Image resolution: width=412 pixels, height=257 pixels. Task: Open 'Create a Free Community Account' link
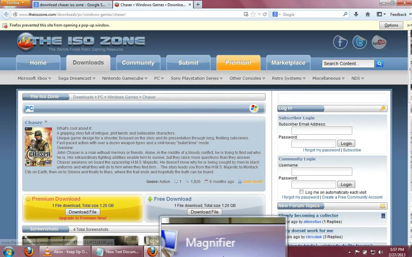pyautogui.click(x=352, y=197)
